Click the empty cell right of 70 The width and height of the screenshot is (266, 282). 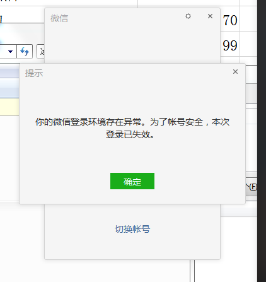tap(248, 19)
